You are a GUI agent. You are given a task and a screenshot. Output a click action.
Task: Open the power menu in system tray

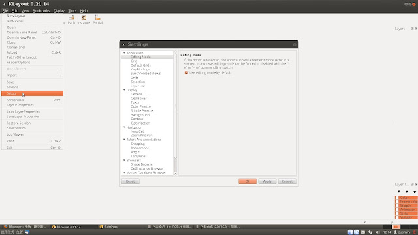pos(415,232)
